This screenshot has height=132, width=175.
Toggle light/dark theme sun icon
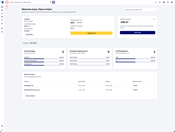[x=160, y=2]
